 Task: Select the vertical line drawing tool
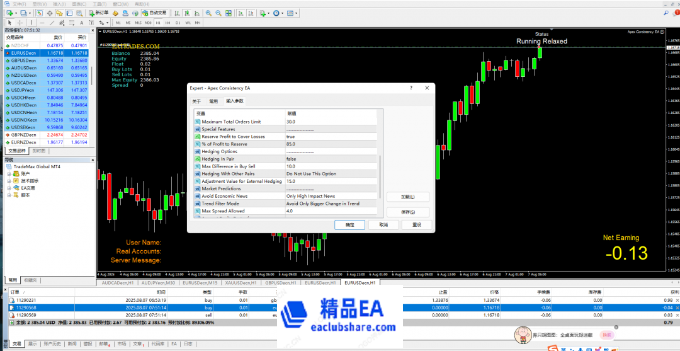pos(32,23)
